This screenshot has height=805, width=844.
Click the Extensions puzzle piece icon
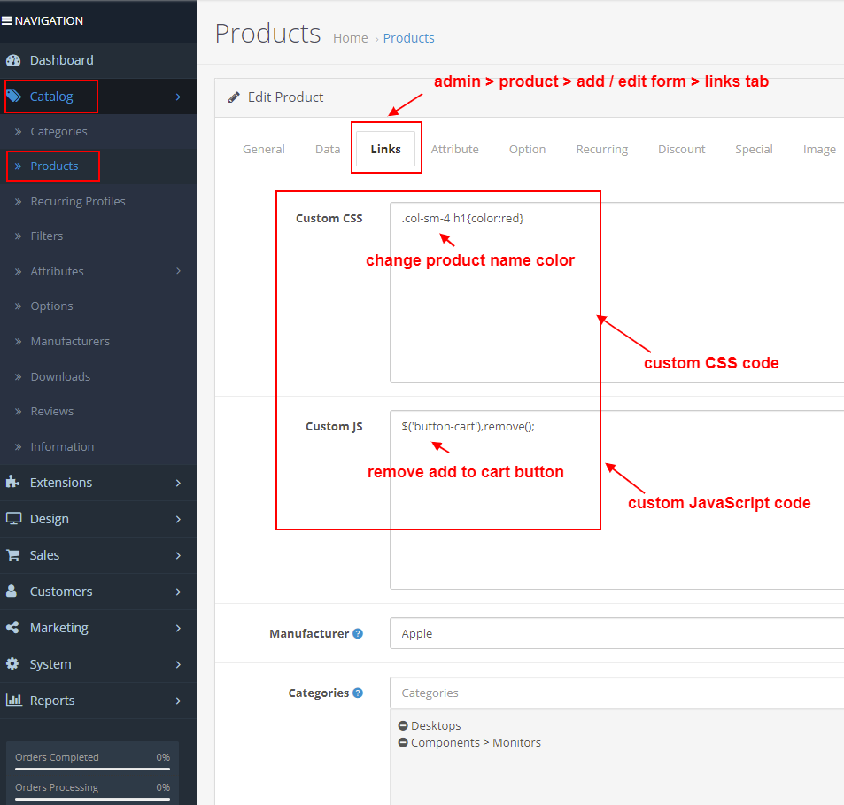click(12, 483)
